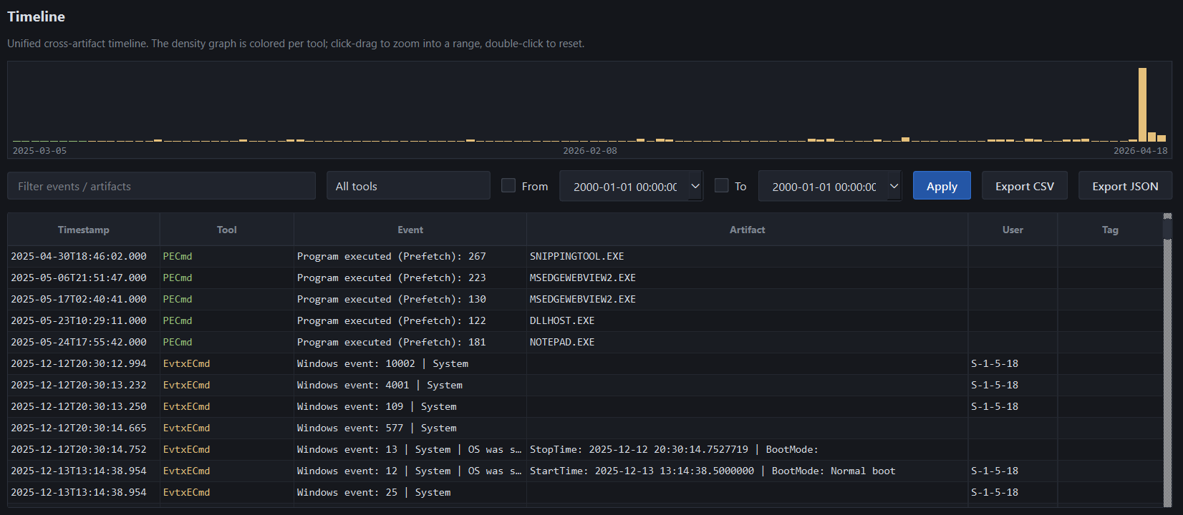
Task: Open the All tools filter dropdown
Action: tap(408, 186)
